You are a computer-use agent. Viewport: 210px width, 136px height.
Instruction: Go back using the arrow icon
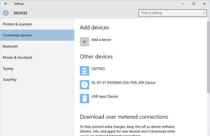pos(6,3)
